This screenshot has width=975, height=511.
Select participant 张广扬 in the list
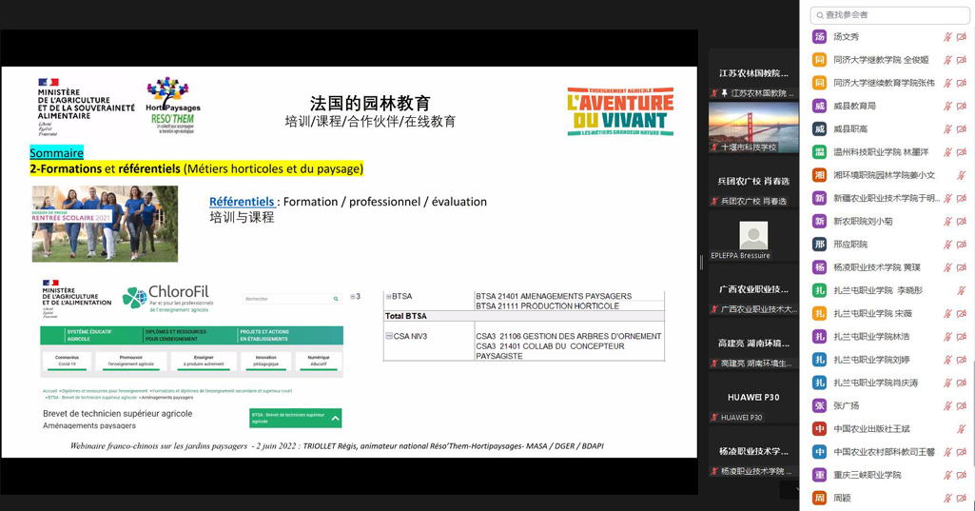coord(889,405)
